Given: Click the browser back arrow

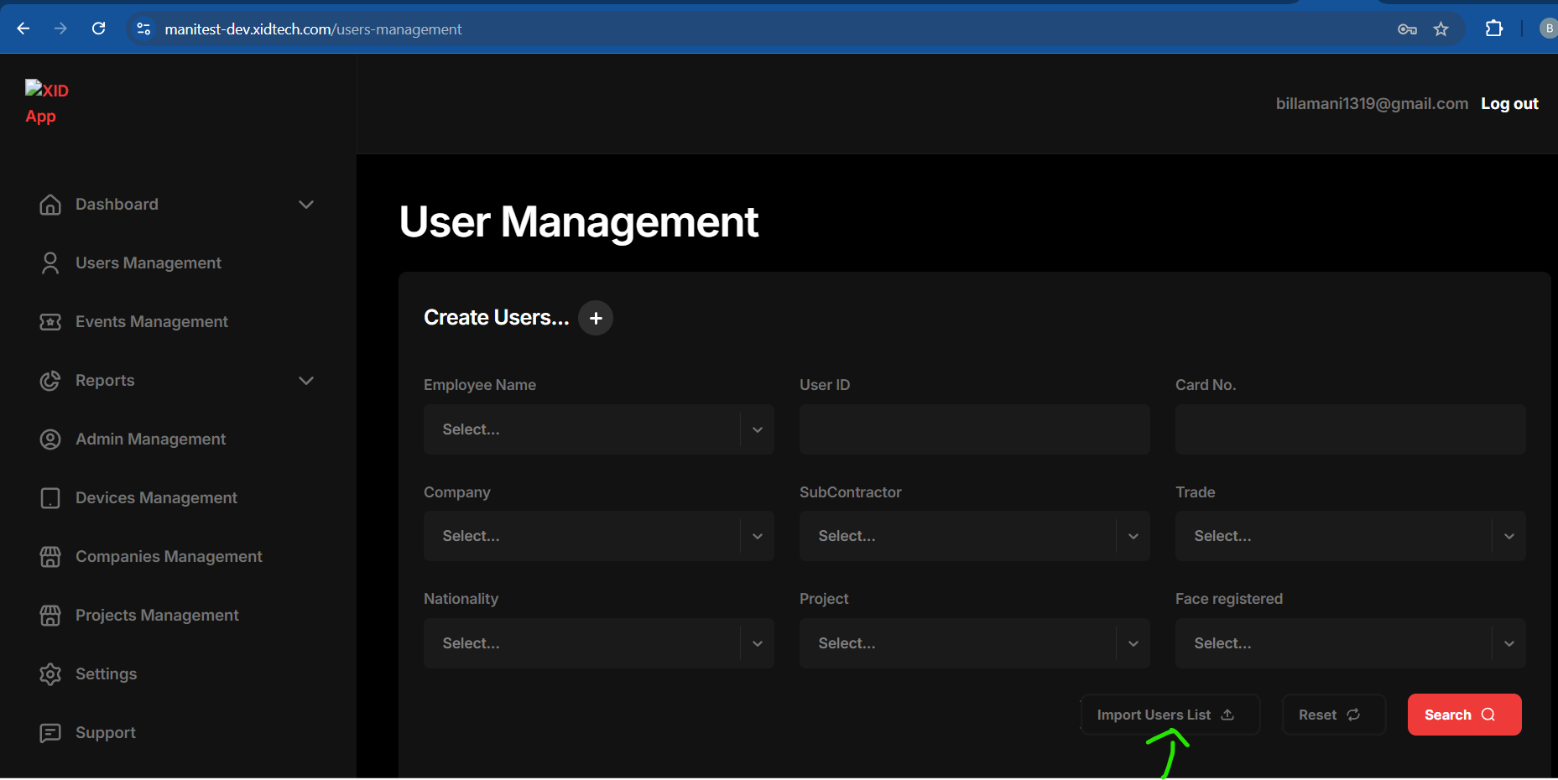Looking at the screenshot, I should point(23,29).
